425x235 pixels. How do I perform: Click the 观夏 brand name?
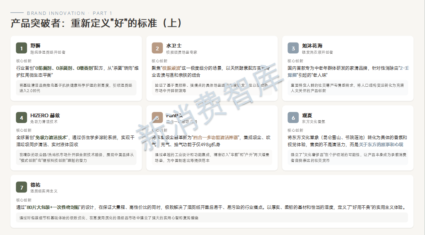(x=307, y=115)
